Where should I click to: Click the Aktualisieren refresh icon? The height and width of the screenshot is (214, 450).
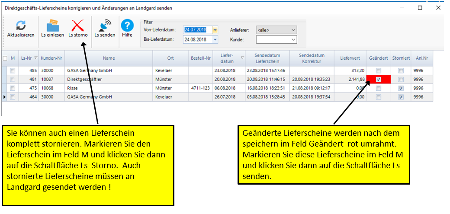(x=20, y=25)
